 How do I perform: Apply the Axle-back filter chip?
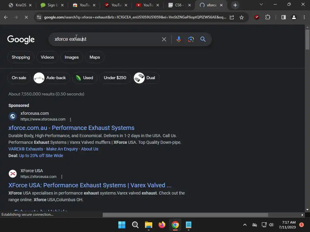pos(51,78)
